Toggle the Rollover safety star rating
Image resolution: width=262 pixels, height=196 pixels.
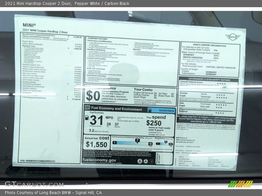pyautogui.click(x=219, y=112)
